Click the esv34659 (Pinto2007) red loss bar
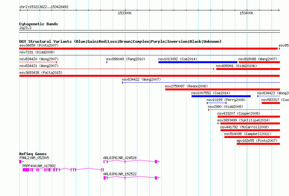289x196 pixels. point(148,49)
